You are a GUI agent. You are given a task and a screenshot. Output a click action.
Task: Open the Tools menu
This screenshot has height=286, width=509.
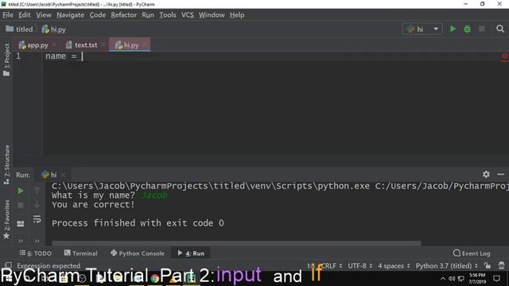point(168,15)
